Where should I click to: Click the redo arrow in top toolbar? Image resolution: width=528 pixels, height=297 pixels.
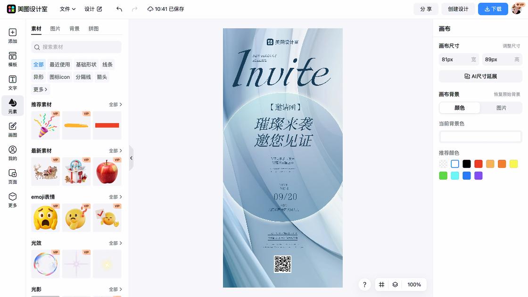tap(134, 9)
